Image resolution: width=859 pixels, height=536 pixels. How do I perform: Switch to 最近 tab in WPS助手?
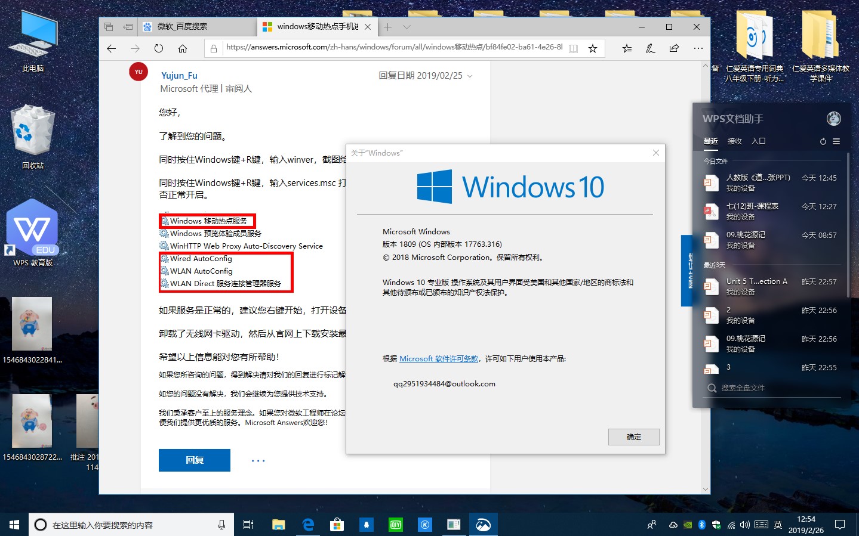click(x=711, y=141)
